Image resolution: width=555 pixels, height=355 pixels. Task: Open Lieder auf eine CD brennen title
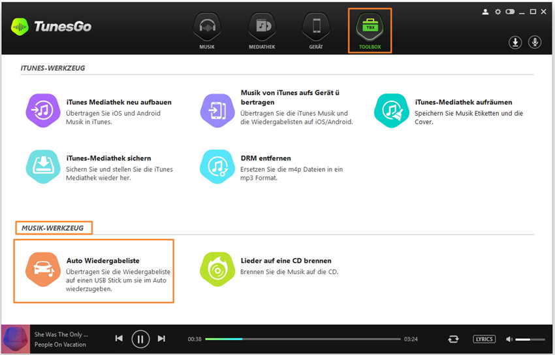[286, 260]
